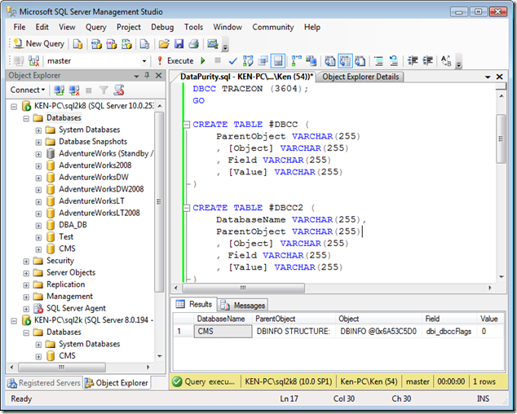This screenshot has width=517, height=414.
Task: Click the Increase Indent icon
Action: (427, 60)
